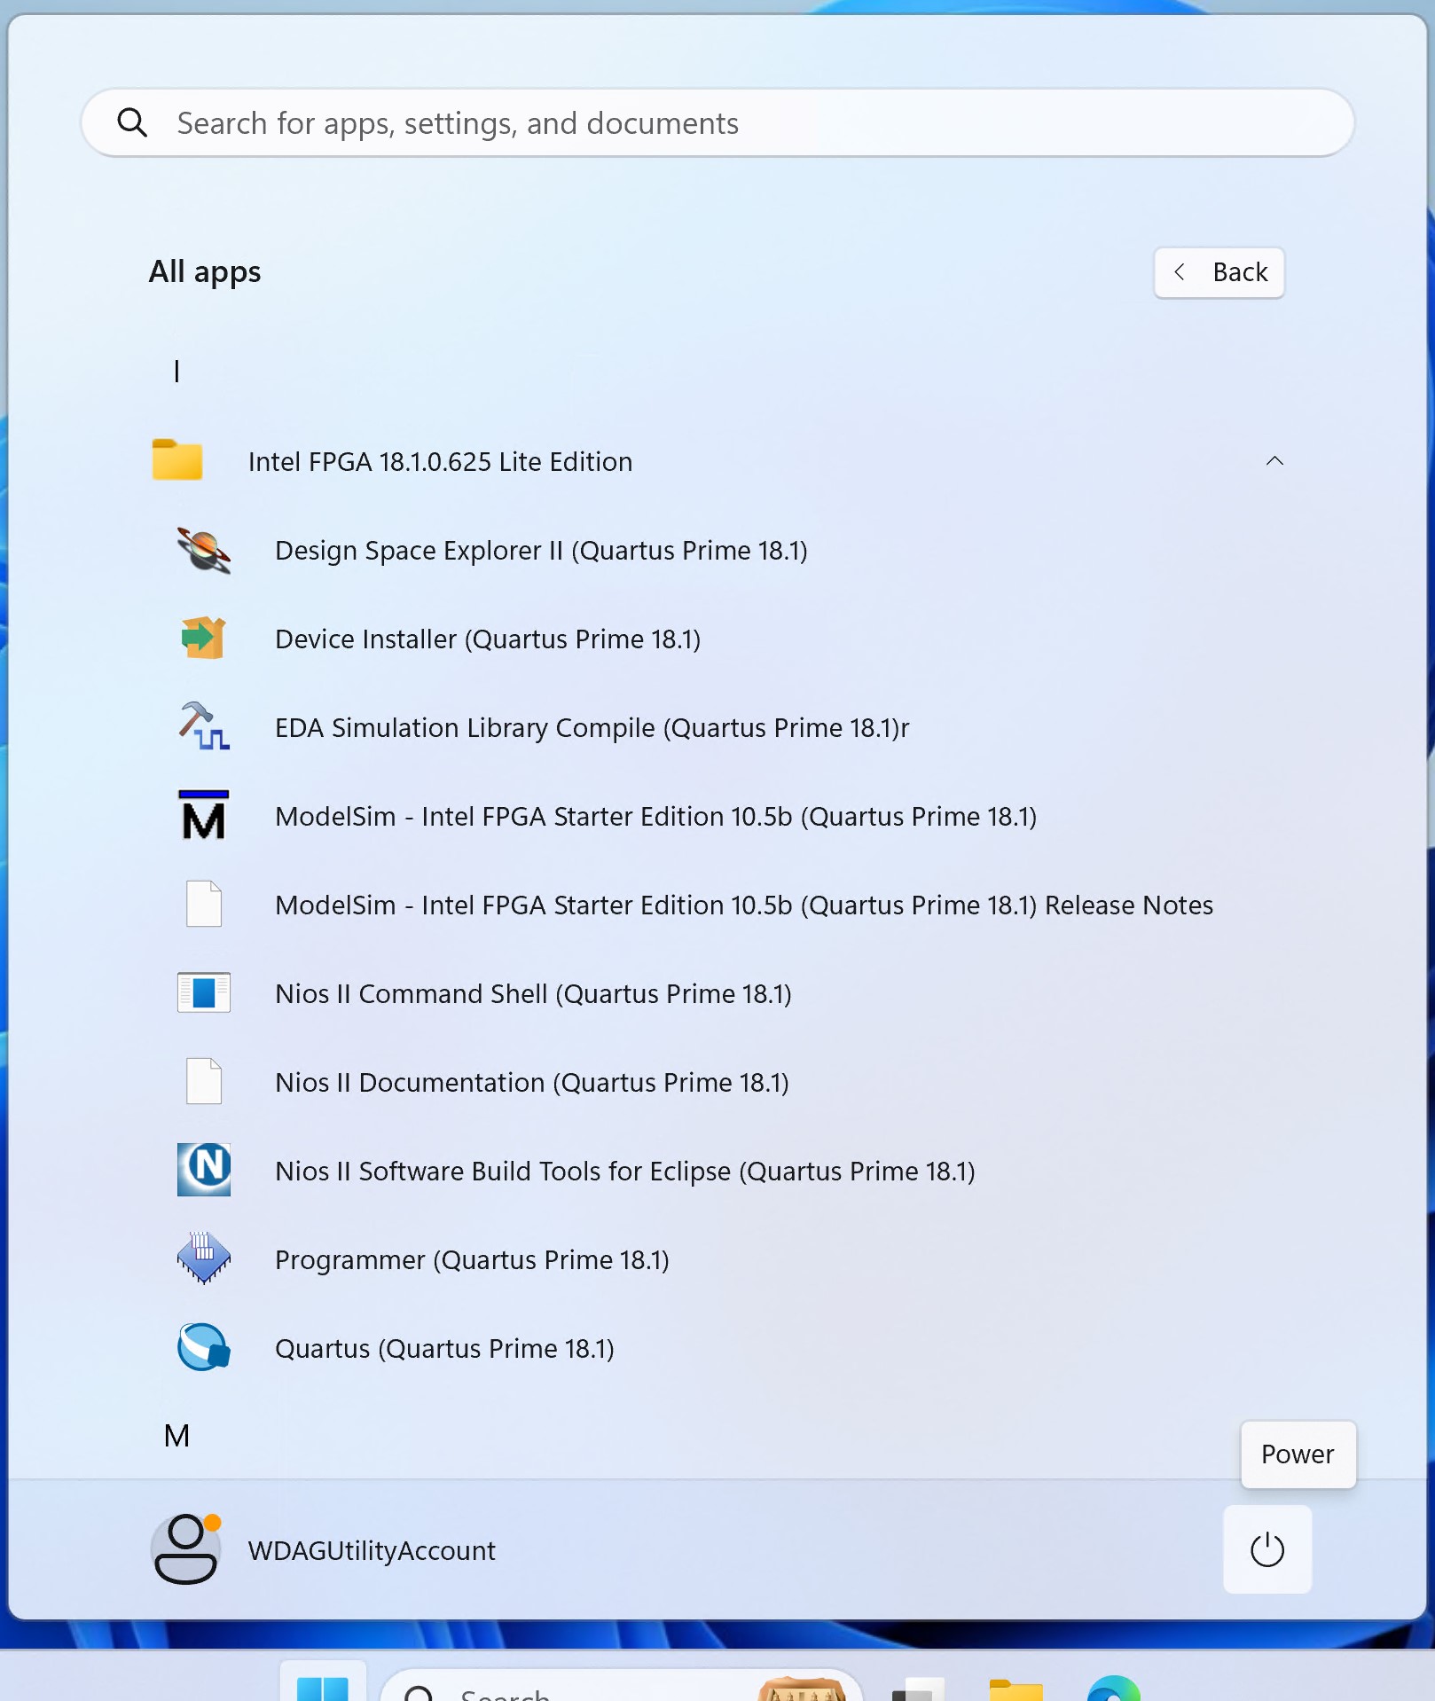Select EDA Simulation Library Compile entry text
The width and height of the screenshot is (1435, 1701).
[592, 728]
